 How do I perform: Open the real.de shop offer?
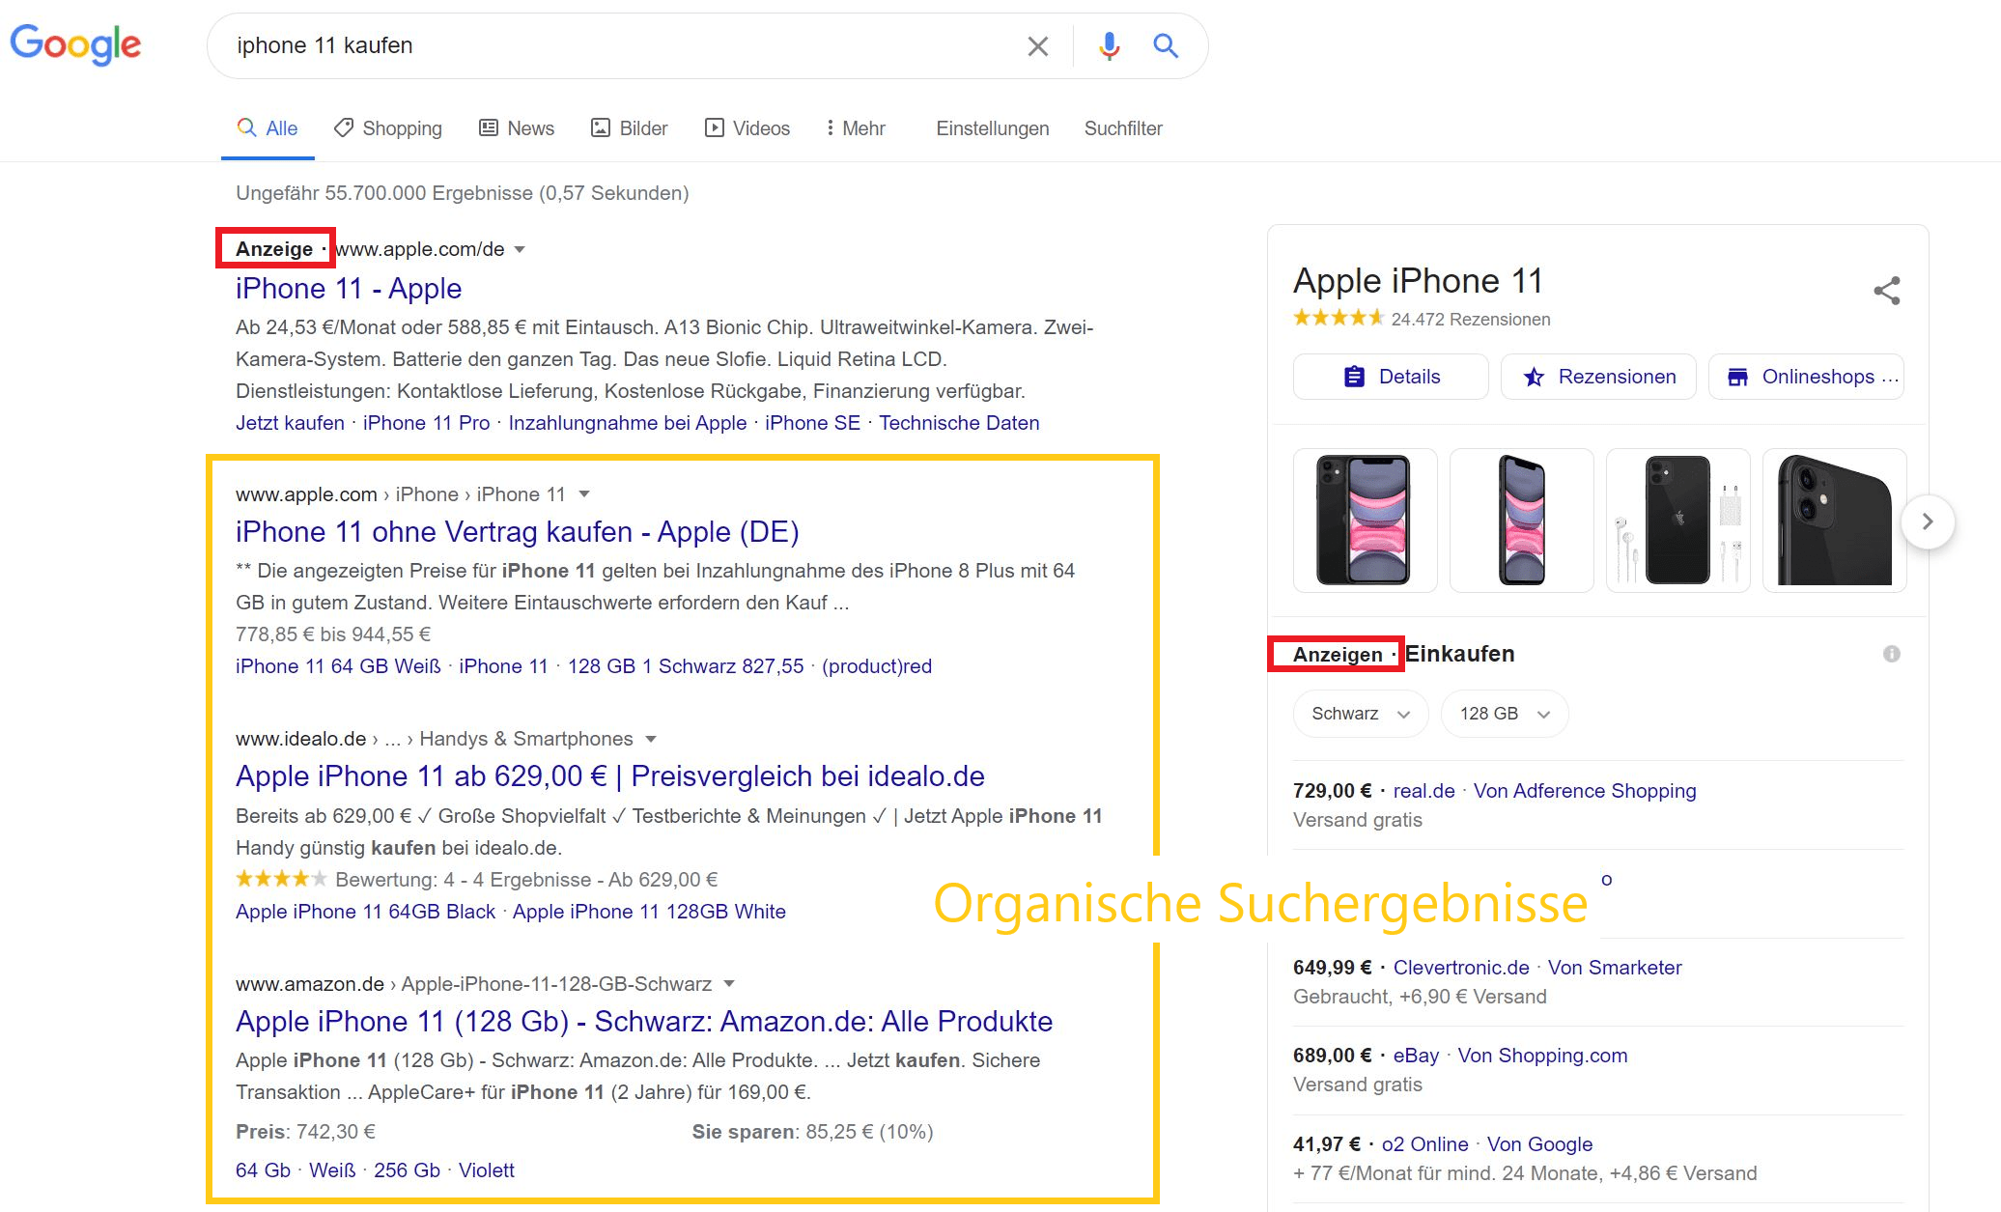pyautogui.click(x=1423, y=791)
